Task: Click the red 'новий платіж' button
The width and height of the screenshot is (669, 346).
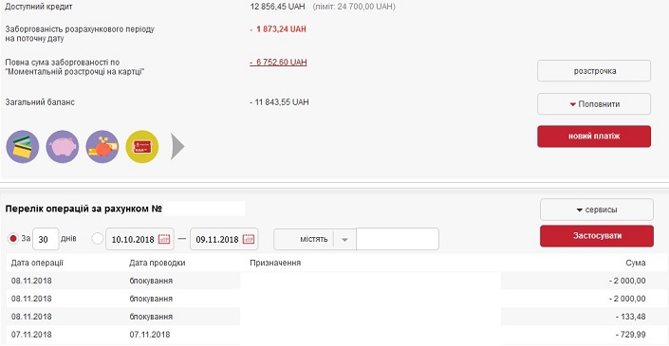Action: pyautogui.click(x=594, y=137)
